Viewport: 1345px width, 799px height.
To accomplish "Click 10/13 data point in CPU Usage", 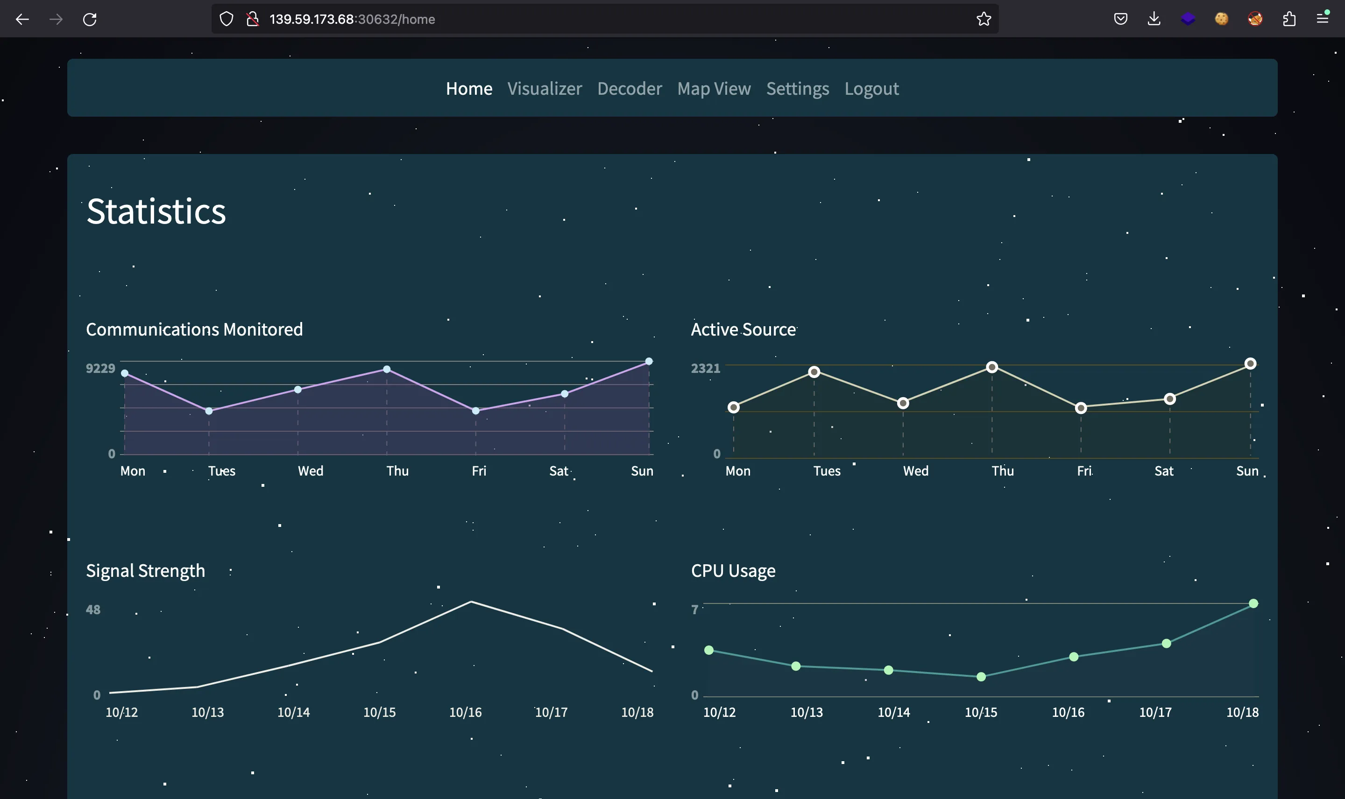I will coord(796,666).
